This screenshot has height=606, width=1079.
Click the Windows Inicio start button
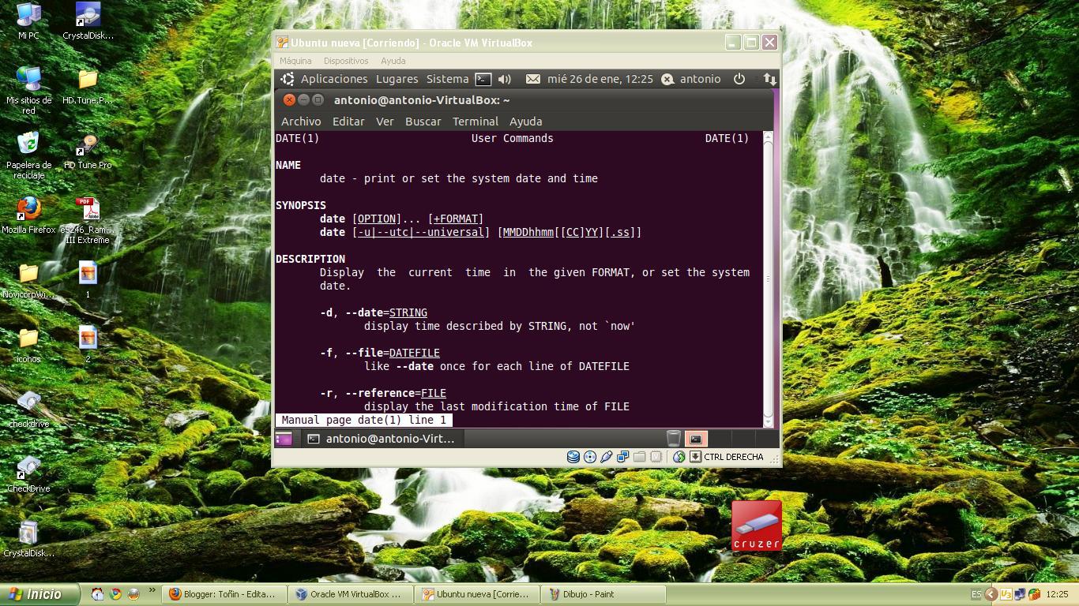coord(40,594)
